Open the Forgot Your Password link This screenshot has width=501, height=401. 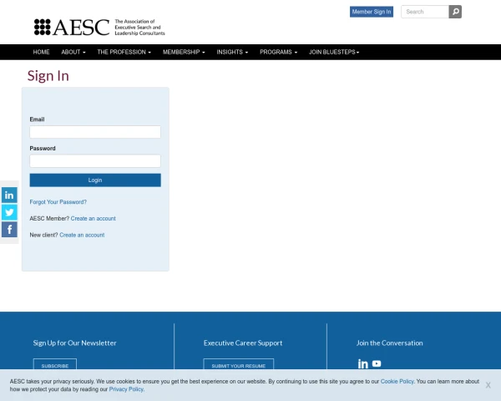point(58,202)
